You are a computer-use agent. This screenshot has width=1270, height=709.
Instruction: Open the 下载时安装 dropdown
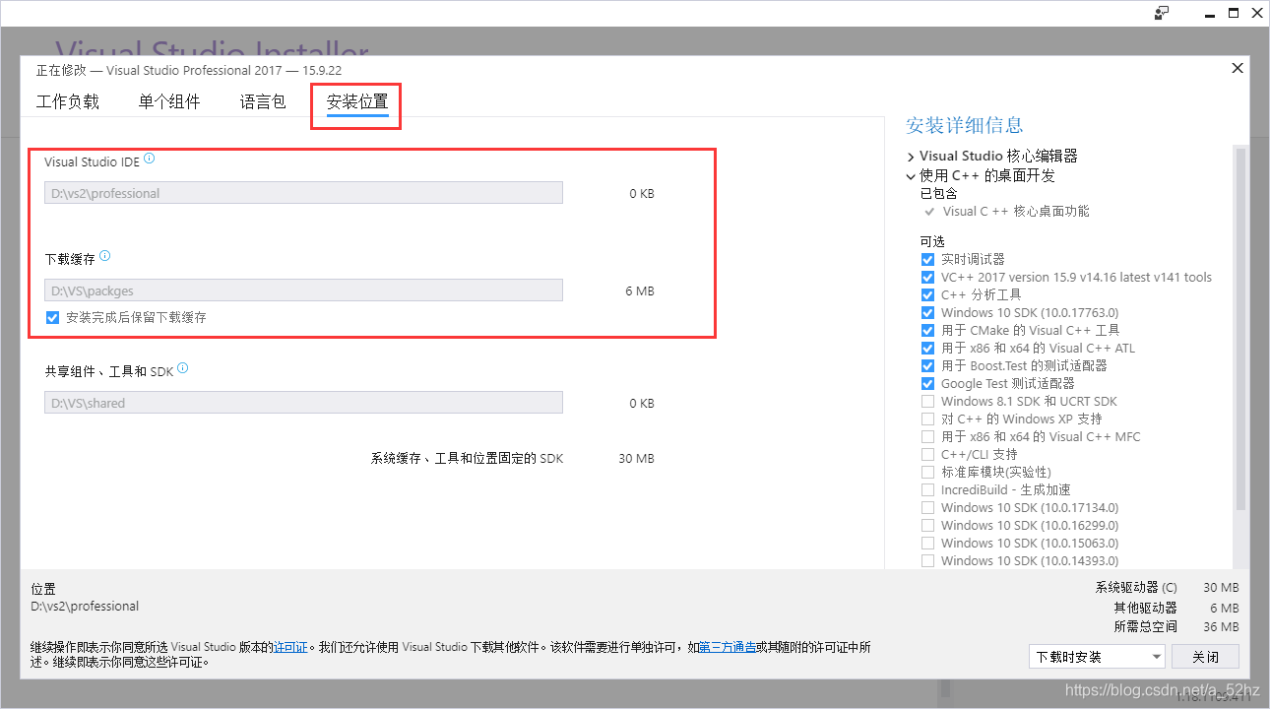point(1097,657)
